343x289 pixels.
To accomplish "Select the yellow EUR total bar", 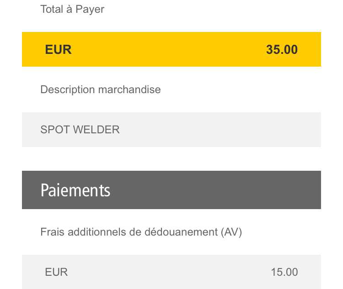I will point(171,49).
